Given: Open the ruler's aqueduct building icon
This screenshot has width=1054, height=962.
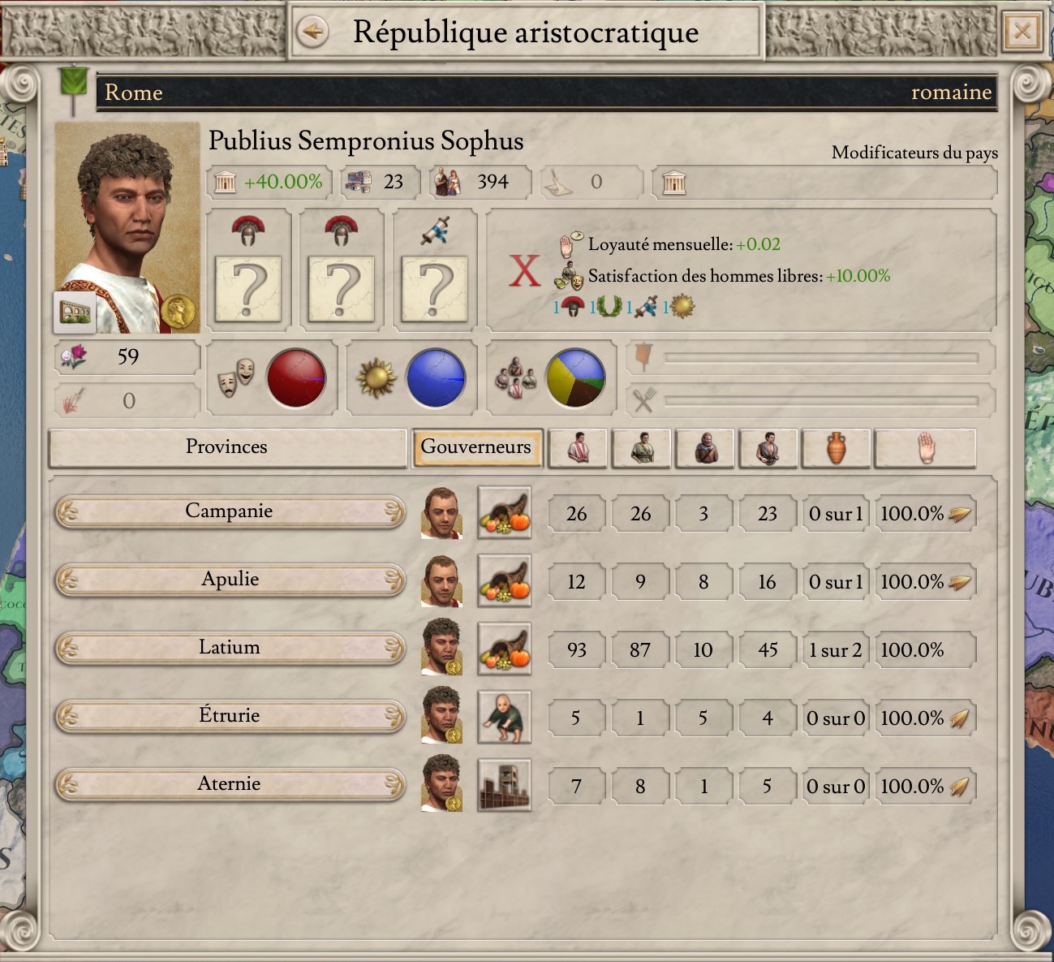Looking at the screenshot, I should 75,313.
